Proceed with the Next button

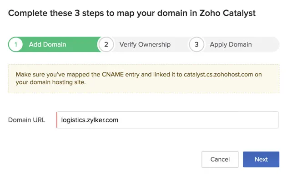pyautogui.click(x=261, y=159)
